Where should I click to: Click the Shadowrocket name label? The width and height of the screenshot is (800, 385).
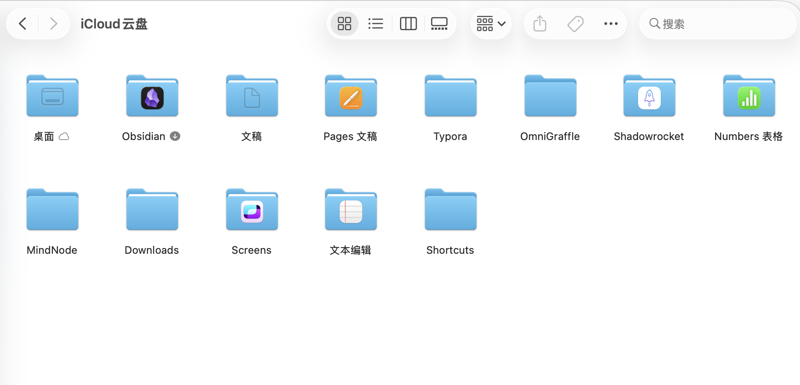(x=649, y=136)
